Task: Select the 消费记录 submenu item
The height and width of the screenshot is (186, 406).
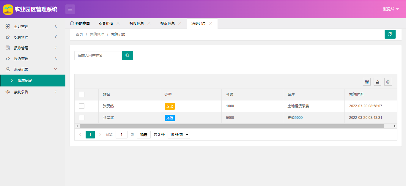Action: [33, 81]
